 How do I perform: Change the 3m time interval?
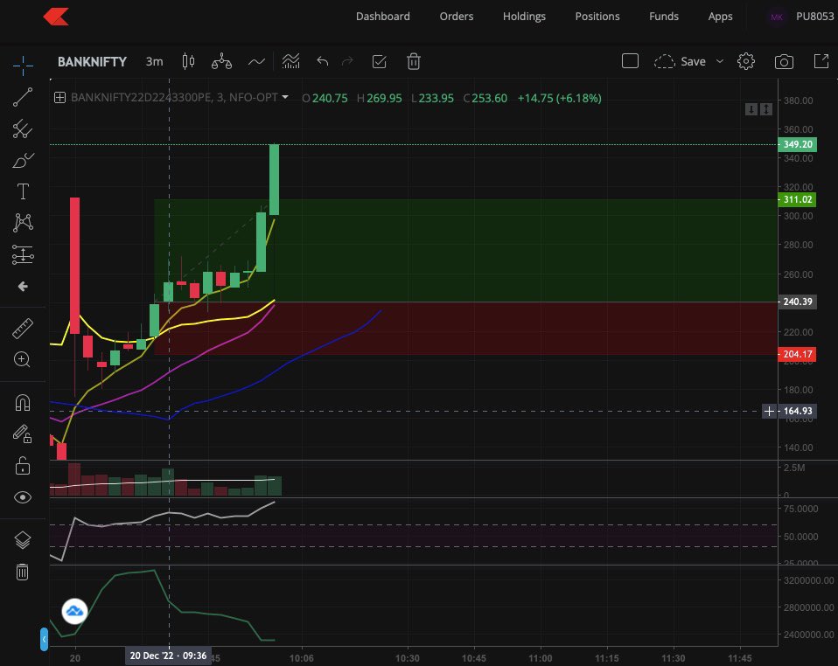(155, 61)
